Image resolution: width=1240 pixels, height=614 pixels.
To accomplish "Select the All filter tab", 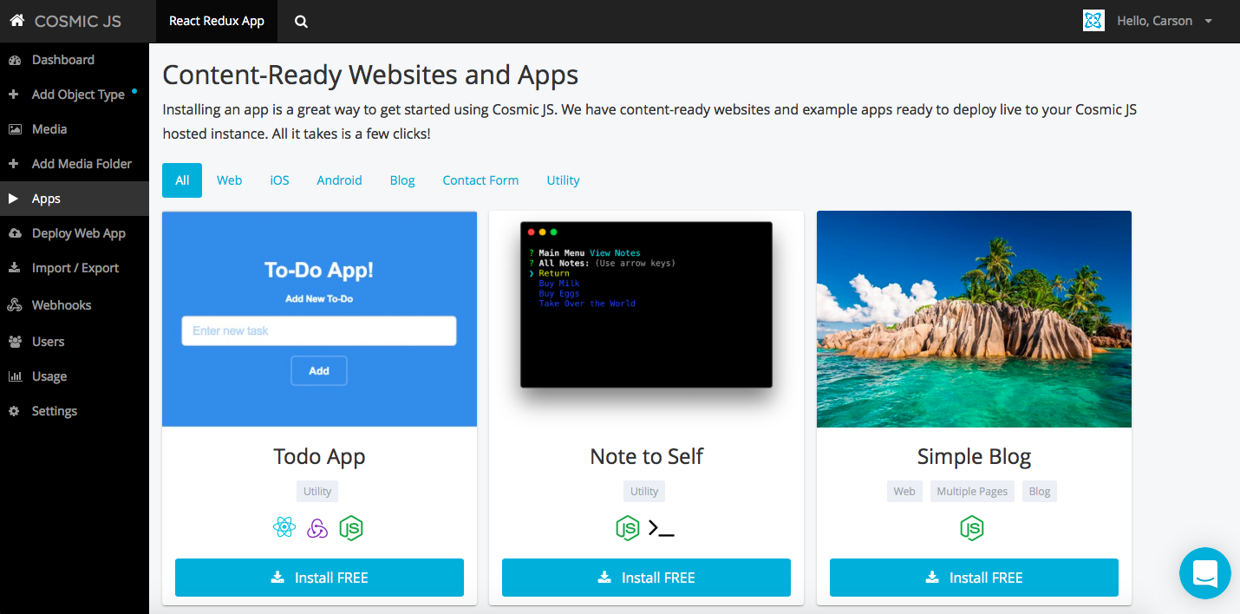I will (182, 180).
